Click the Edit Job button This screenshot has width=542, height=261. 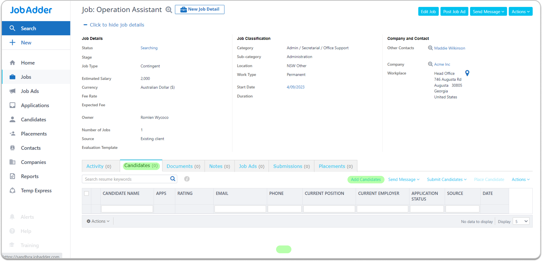(x=428, y=12)
